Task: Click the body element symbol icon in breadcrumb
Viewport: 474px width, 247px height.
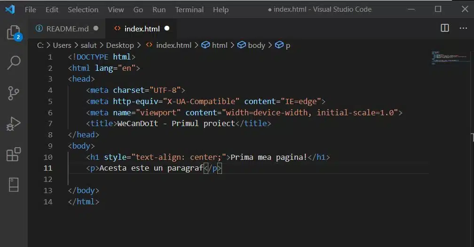Action: tap(242, 45)
